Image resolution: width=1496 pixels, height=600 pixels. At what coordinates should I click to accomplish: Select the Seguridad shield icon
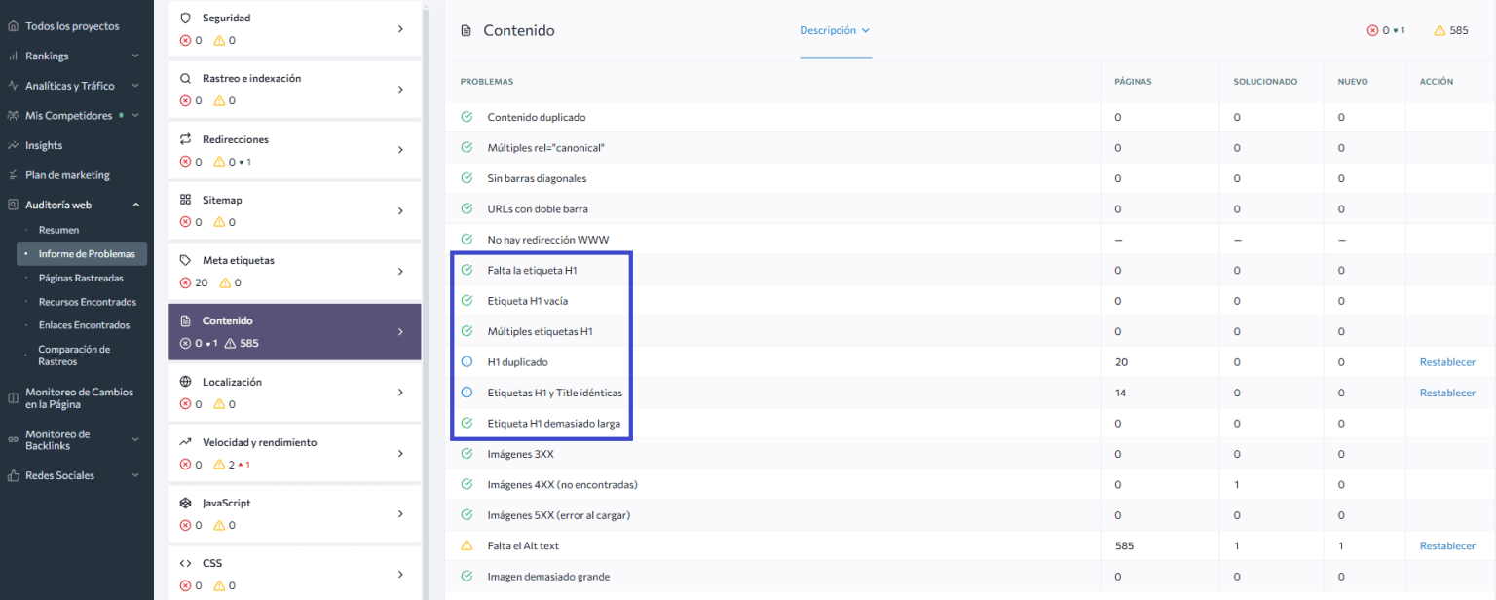[x=186, y=17]
